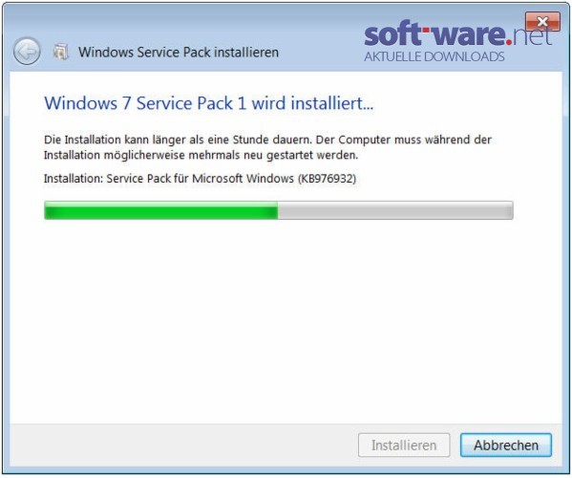
Task: Click the 'Die Installation kann länger' text line
Action: coord(267,140)
